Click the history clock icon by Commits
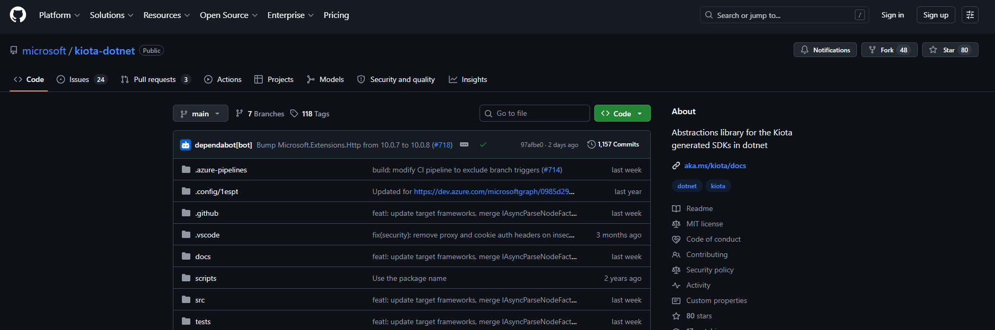995x330 pixels. (x=592, y=144)
